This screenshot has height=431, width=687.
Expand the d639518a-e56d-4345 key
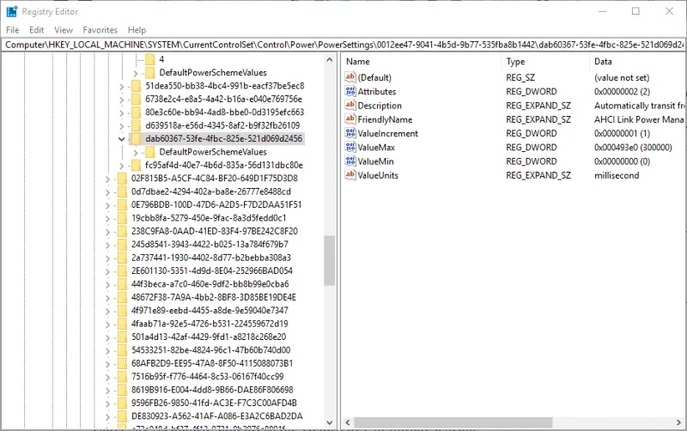click(x=121, y=126)
